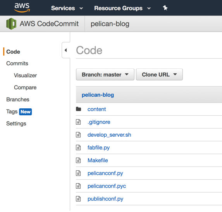Open the Branch: master dropdown
The height and width of the screenshot is (212, 222).
(x=105, y=75)
